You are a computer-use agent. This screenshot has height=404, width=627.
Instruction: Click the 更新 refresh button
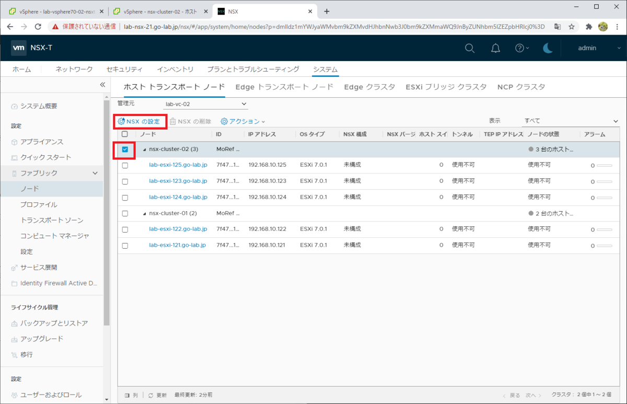(x=157, y=395)
